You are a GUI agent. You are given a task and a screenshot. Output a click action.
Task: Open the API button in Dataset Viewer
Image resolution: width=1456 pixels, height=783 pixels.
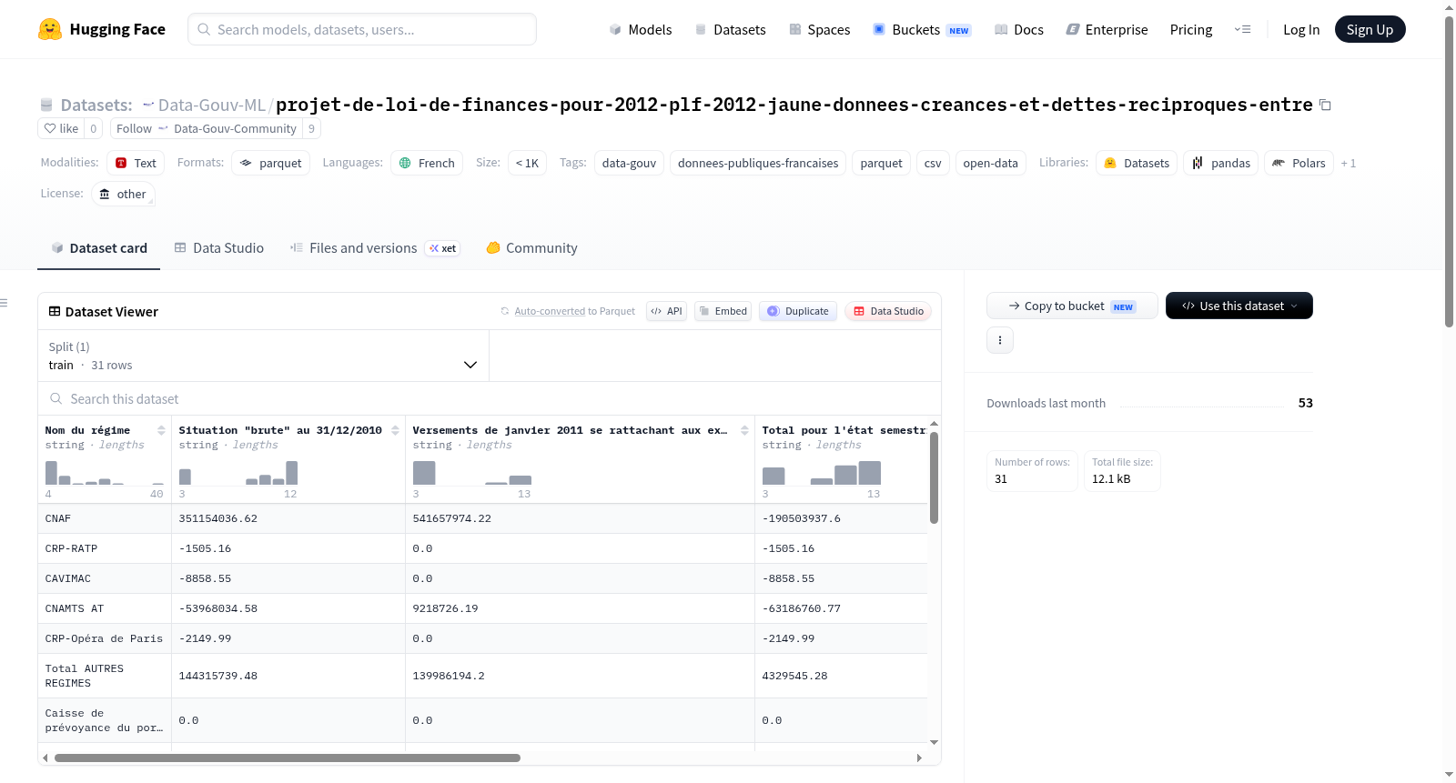[666, 311]
